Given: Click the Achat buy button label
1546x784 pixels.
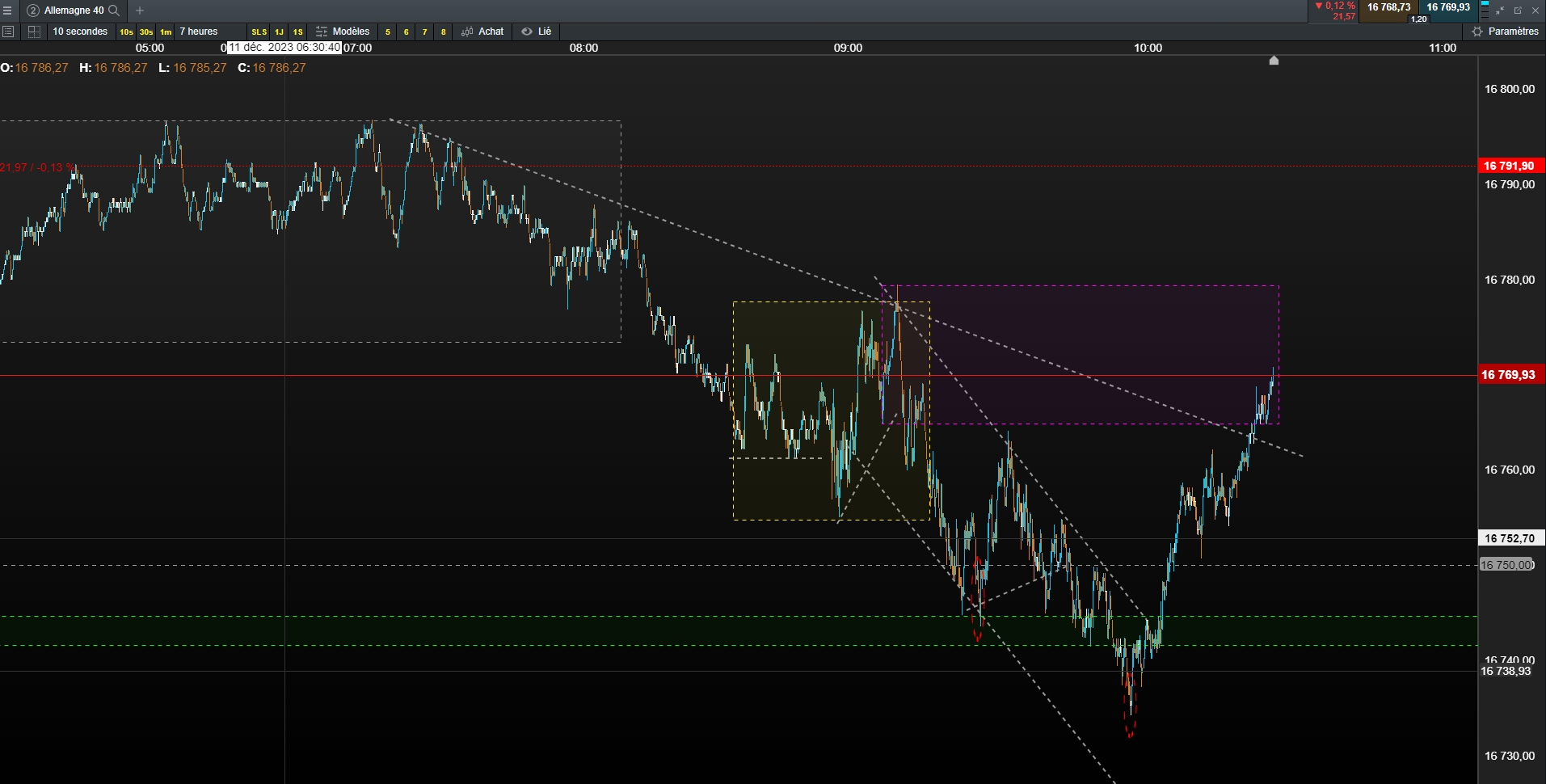Looking at the screenshot, I should 491,32.
